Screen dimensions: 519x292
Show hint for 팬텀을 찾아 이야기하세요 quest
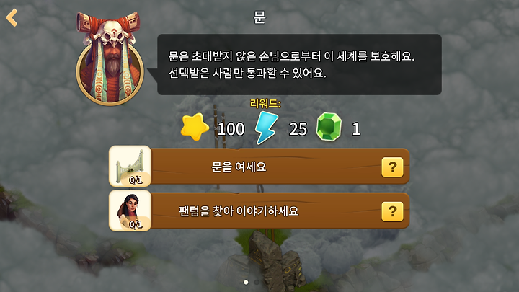392,211
